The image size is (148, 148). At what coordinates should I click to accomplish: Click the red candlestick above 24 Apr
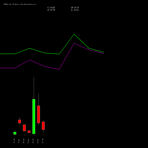(x=43, y=126)
